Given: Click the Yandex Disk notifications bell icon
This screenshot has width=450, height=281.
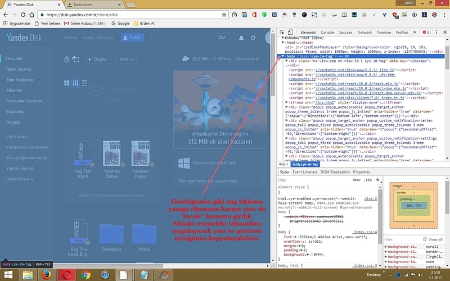Looking at the screenshot, I should click(241, 38).
